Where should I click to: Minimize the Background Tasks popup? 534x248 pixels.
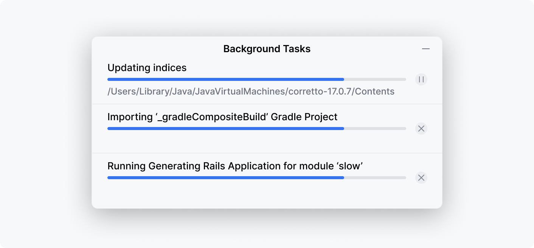[x=426, y=49]
